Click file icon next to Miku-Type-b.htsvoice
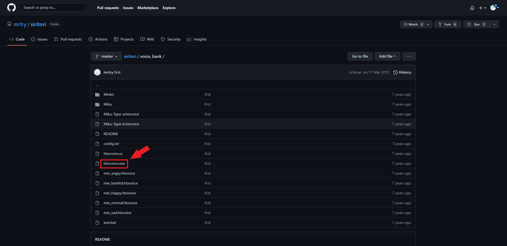The width and height of the screenshot is (507, 246). [x=97, y=124]
